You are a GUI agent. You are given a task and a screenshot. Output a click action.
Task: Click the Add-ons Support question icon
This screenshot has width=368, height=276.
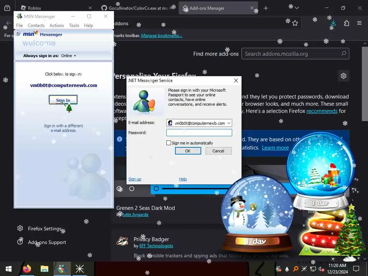point(20,242)
